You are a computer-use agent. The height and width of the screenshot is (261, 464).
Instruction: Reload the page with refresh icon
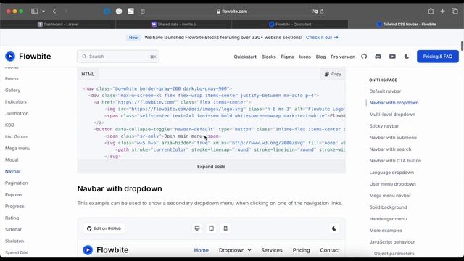(322, 12)
